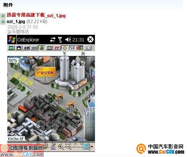Click the antenna signal status icon

click(60, 40)
